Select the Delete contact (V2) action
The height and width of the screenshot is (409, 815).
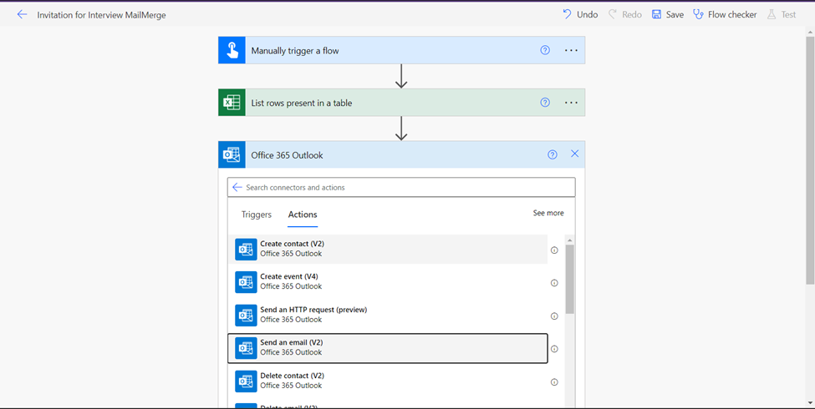pyautogui.click(x=388, y=381)
